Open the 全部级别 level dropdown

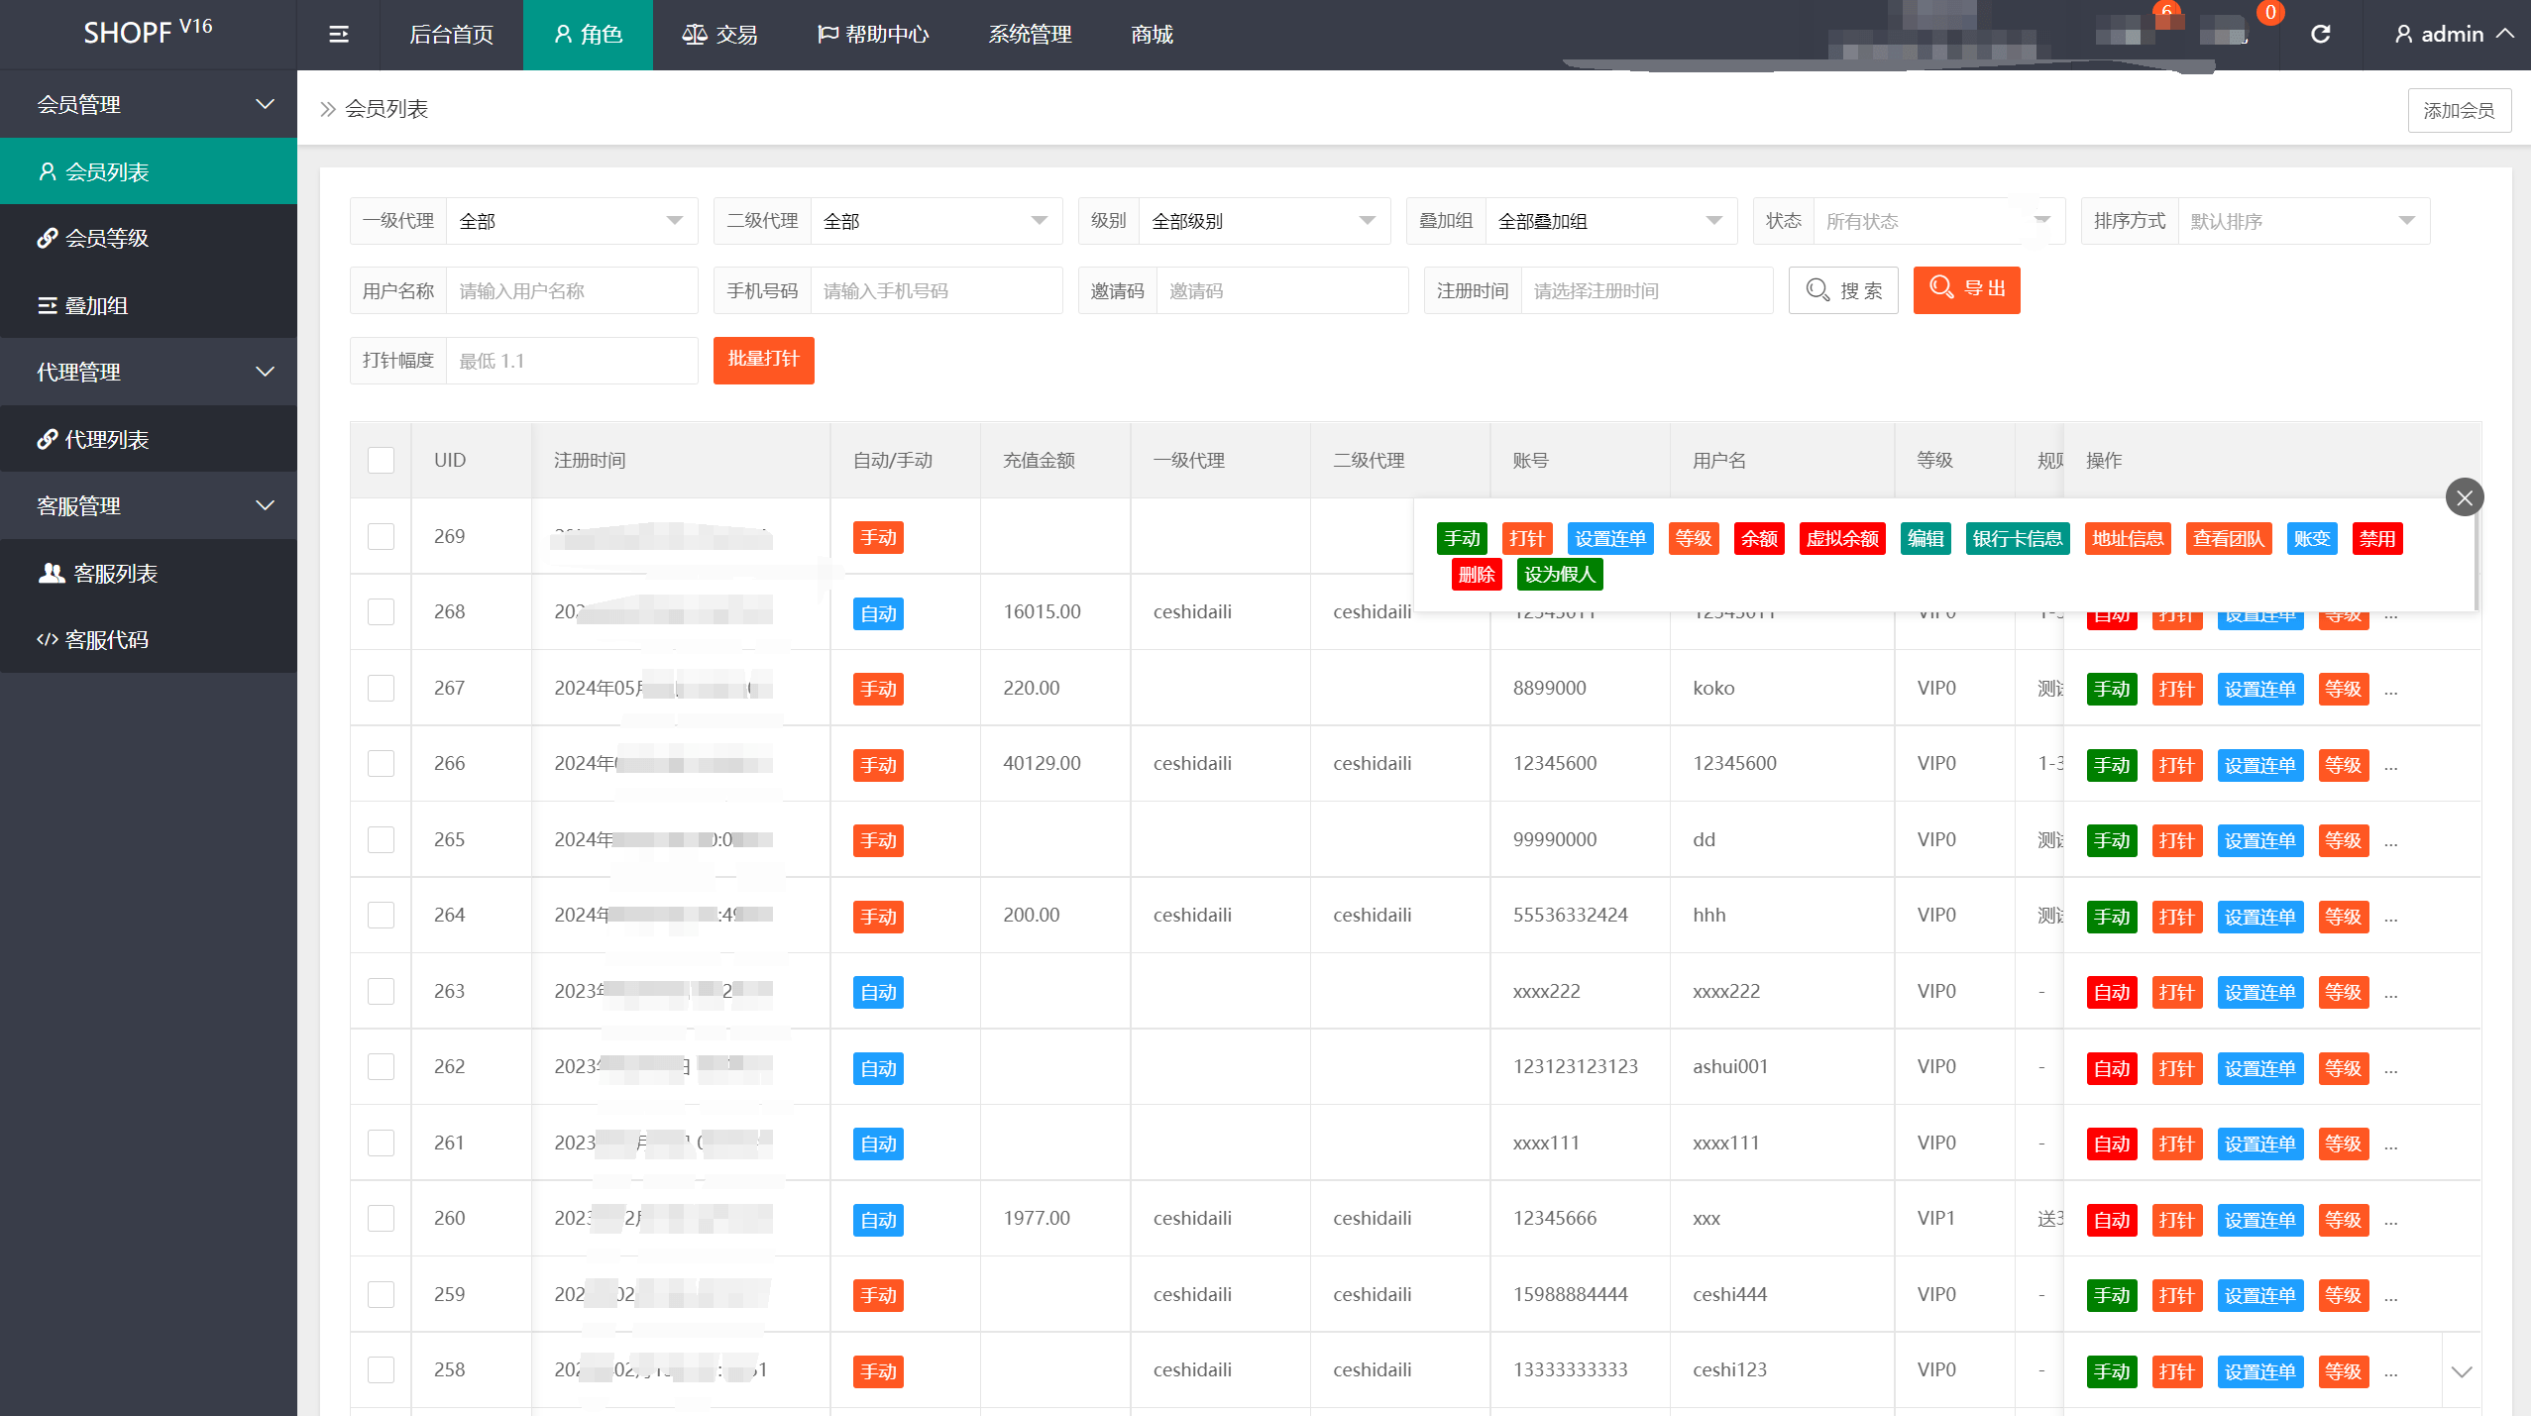[x=1263, y=221]
